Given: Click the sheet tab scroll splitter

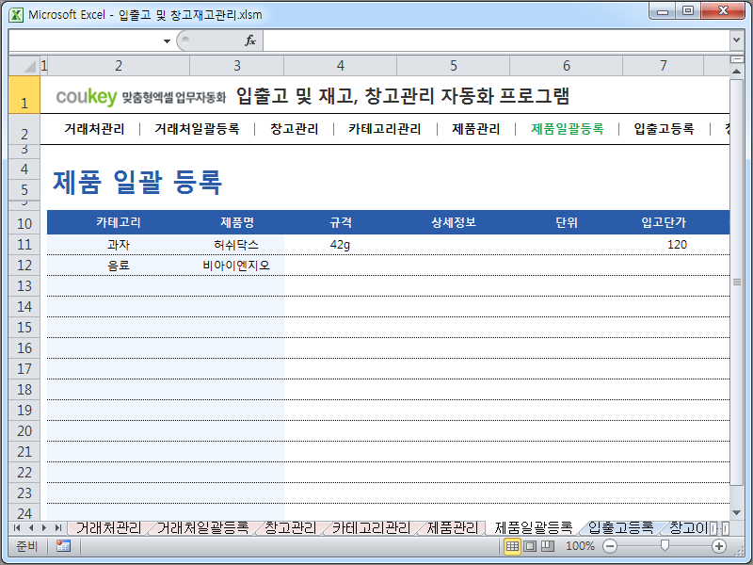Looking at the screenshot, I should pyautogui.click(x=713, y=528).
